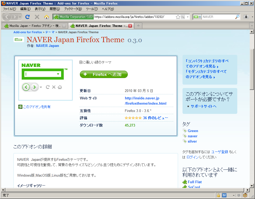Open the ブックマーク(B) menu
This screenshot has height=199, width=255.
[x=73, y=9]
